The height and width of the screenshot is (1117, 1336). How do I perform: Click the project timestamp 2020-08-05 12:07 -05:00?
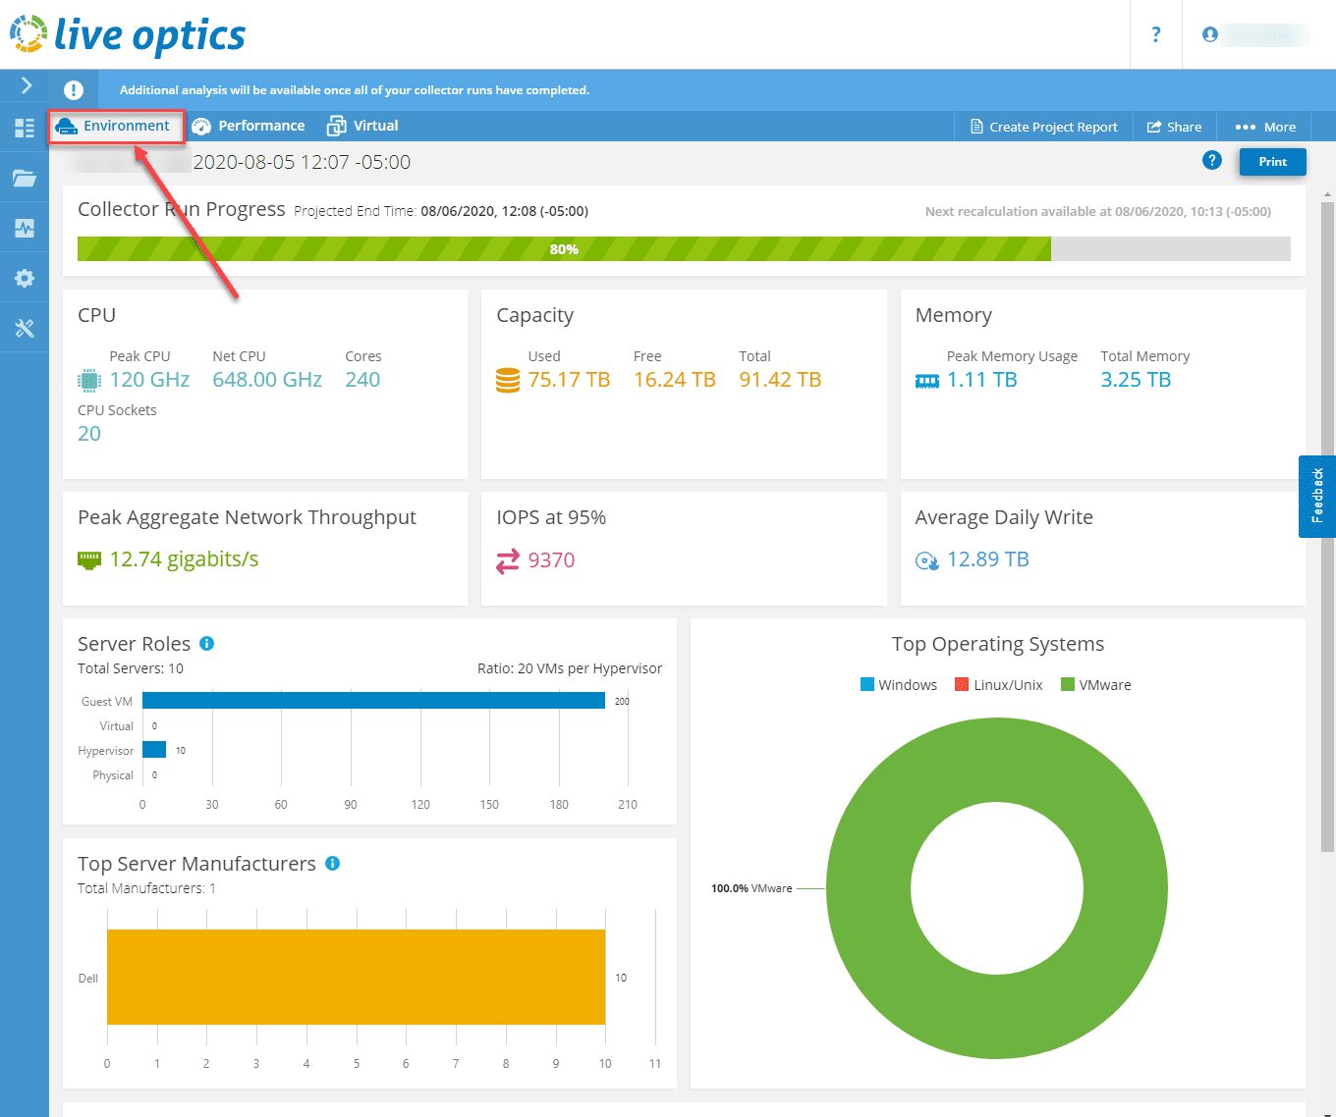pyautogui.click(x=302, y=162)
